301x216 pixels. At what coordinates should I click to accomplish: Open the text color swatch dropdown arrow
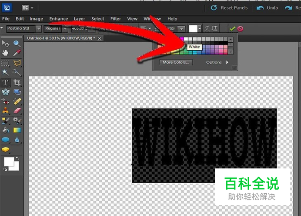[200, 29]
